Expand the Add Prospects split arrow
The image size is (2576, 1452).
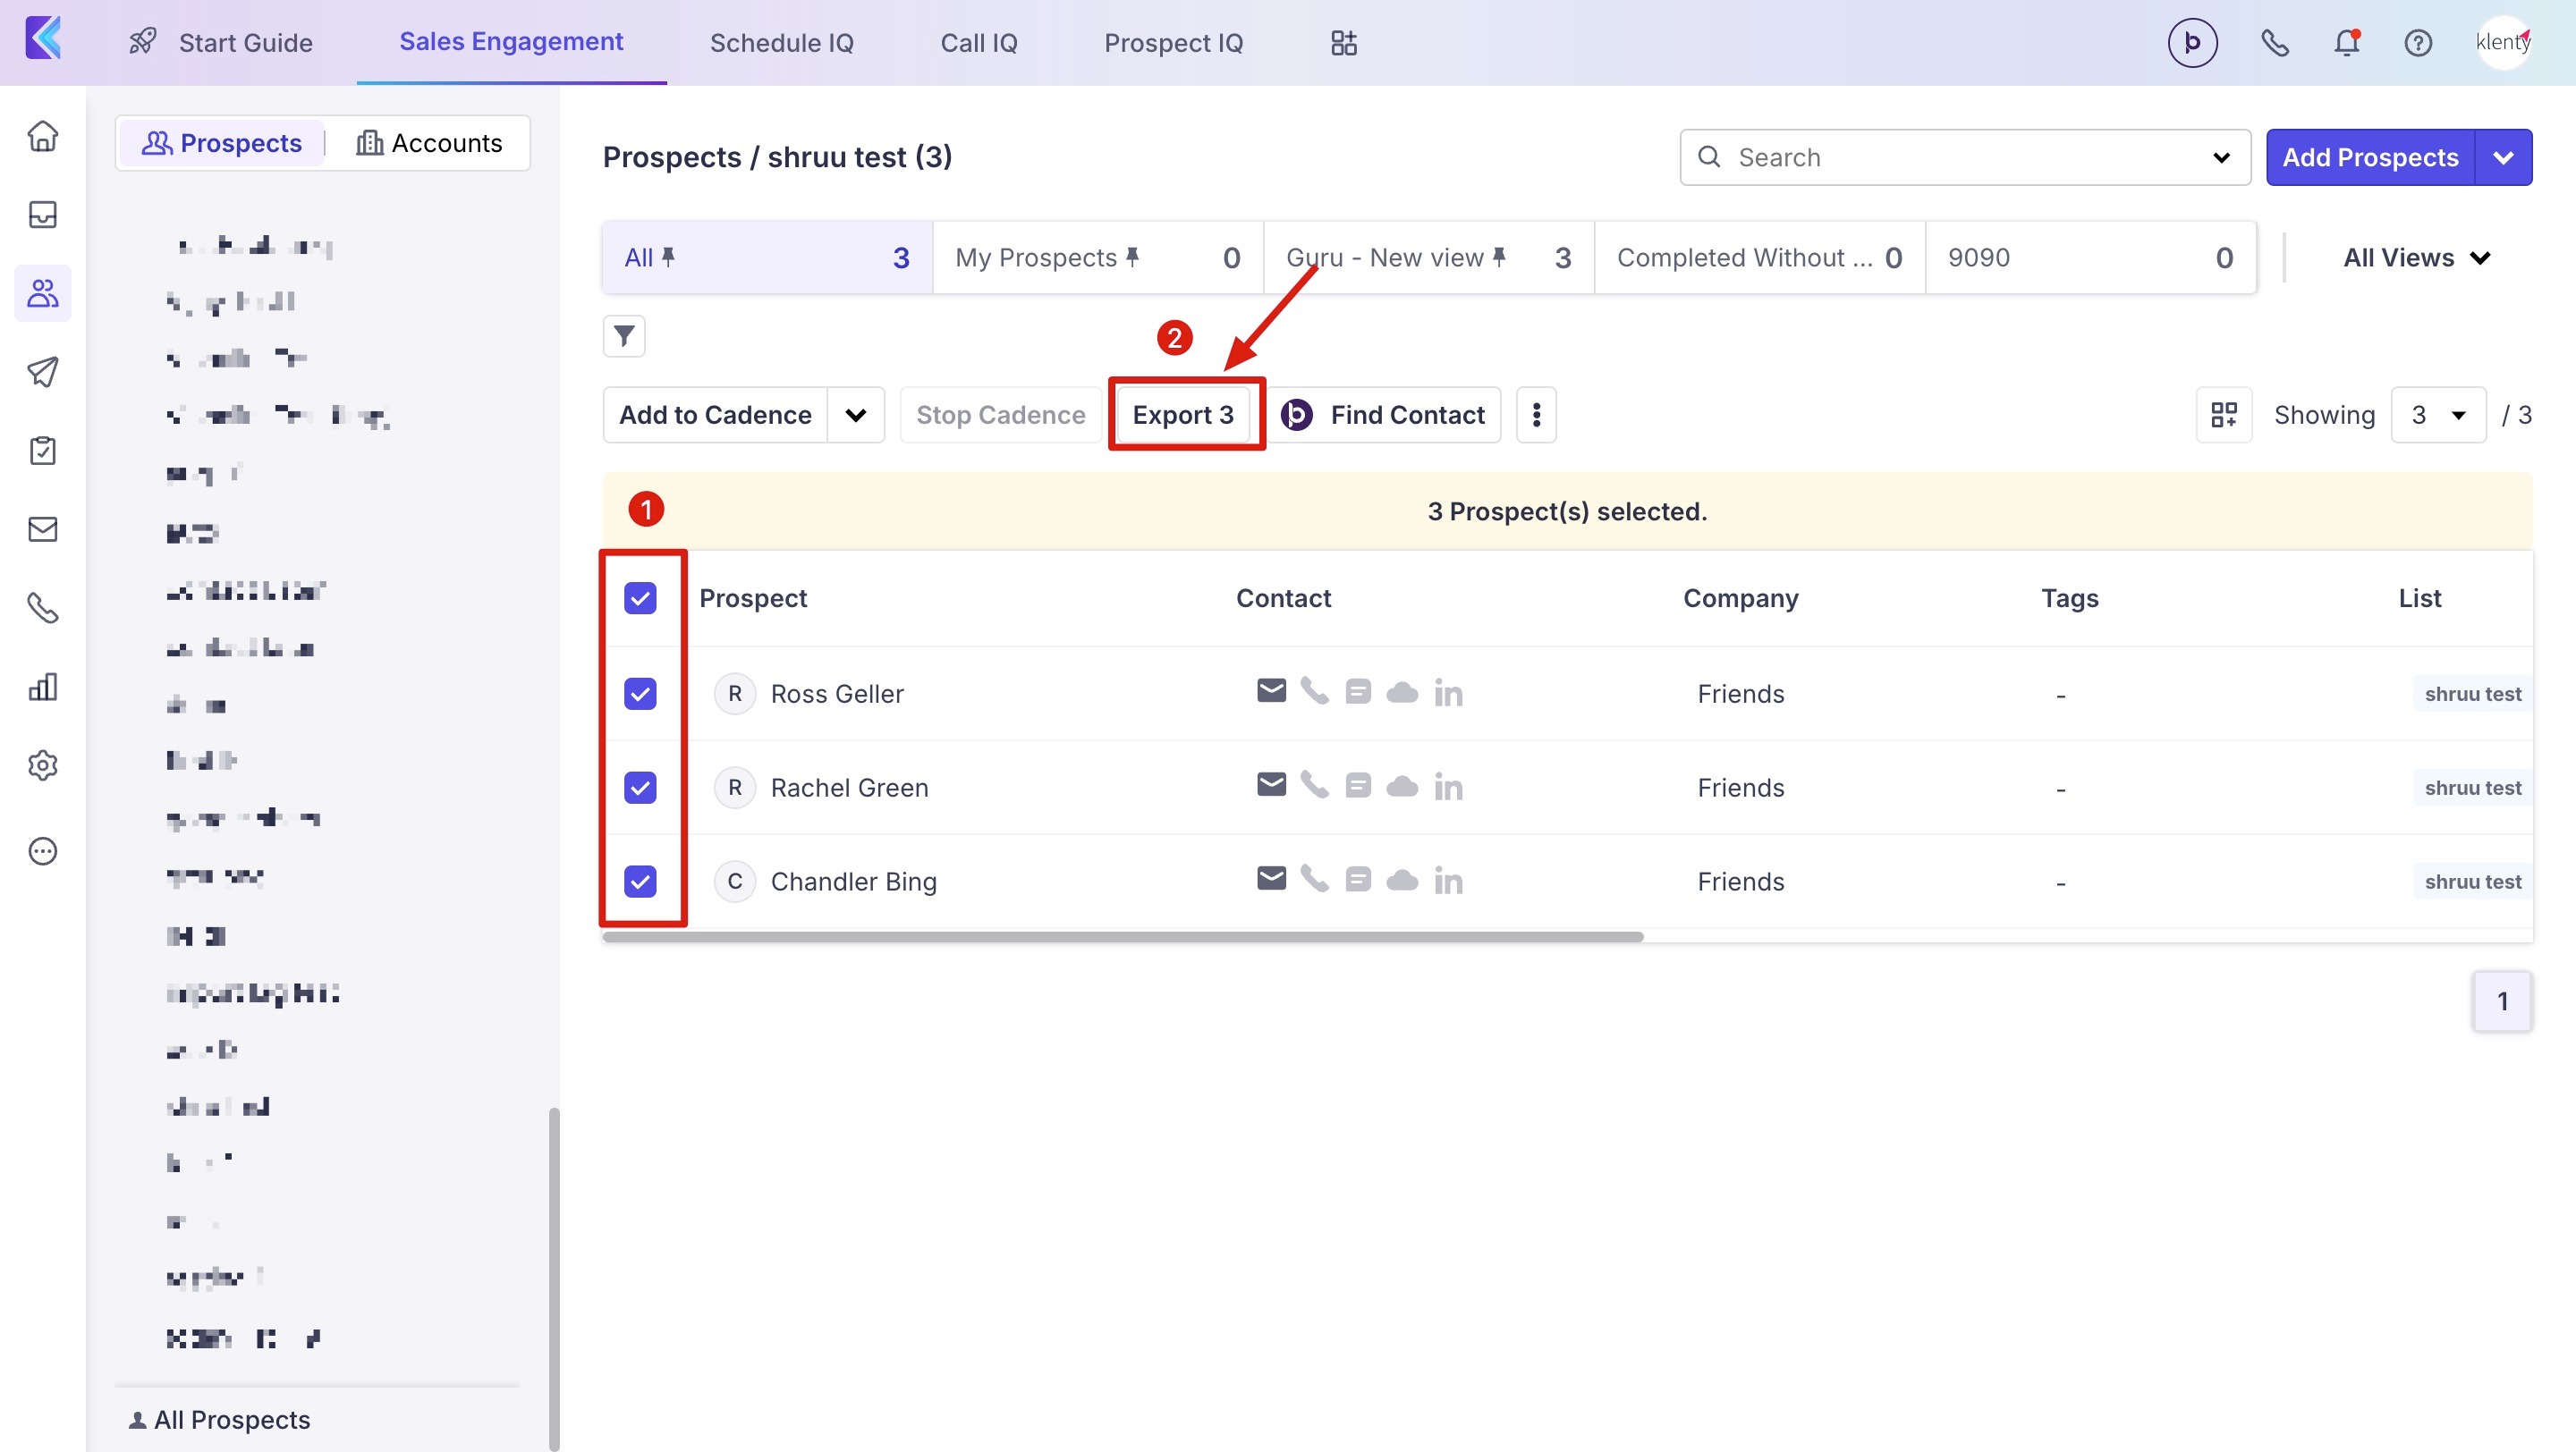[2503, 156]
